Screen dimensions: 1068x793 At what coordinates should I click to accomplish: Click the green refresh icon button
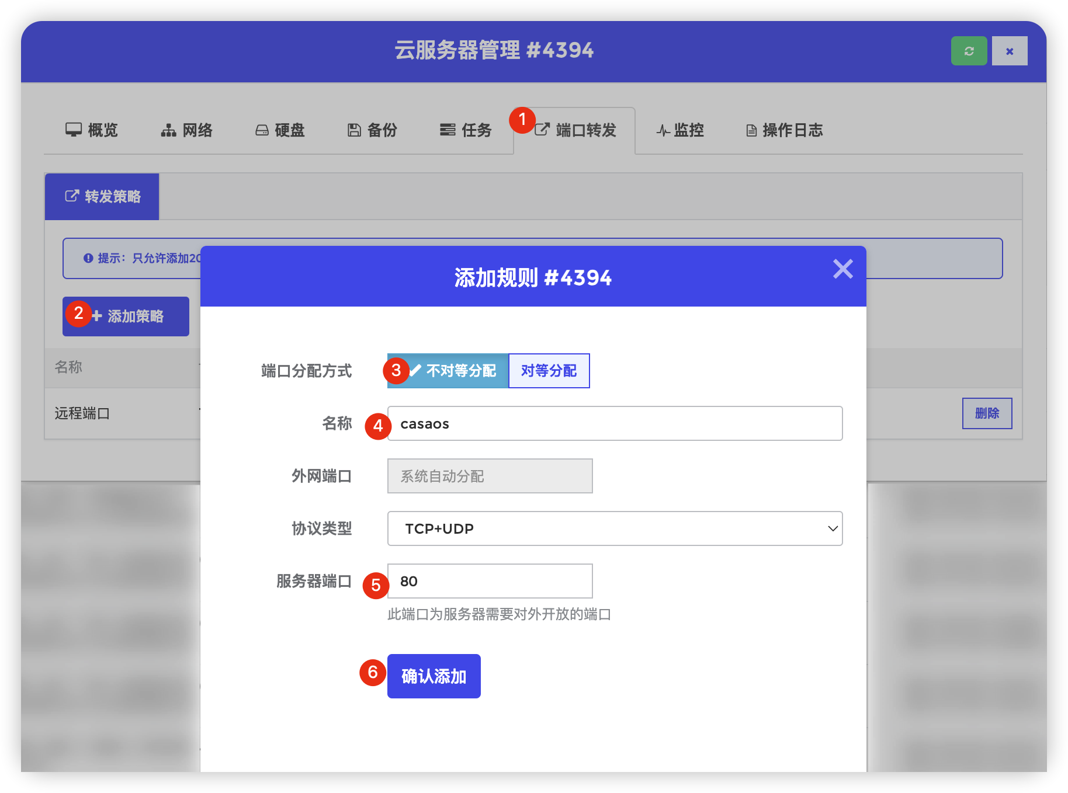pos(969,51)
